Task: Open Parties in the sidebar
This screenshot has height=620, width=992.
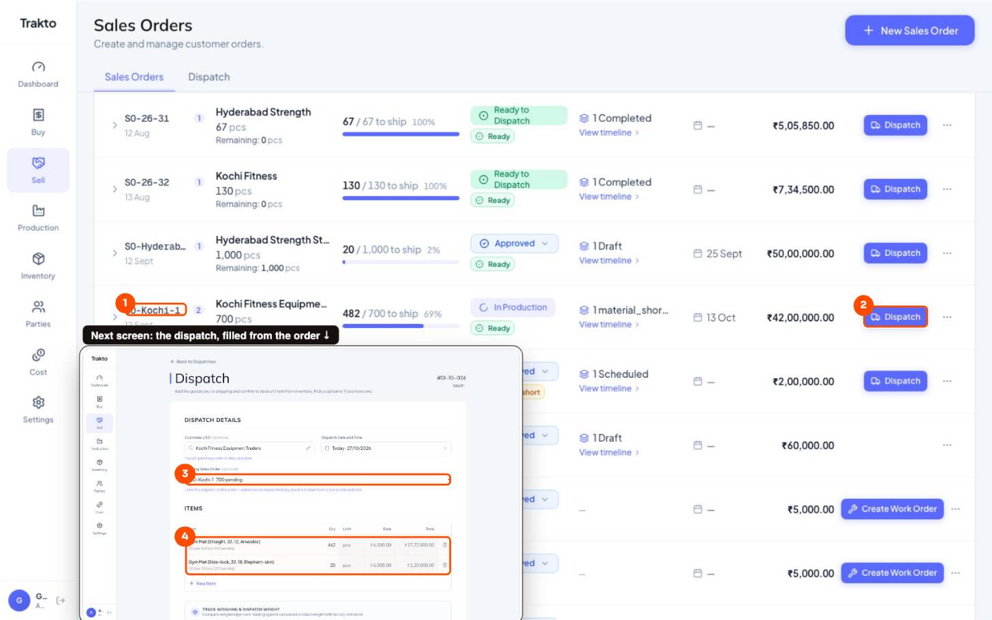Action: click(38, 314)
